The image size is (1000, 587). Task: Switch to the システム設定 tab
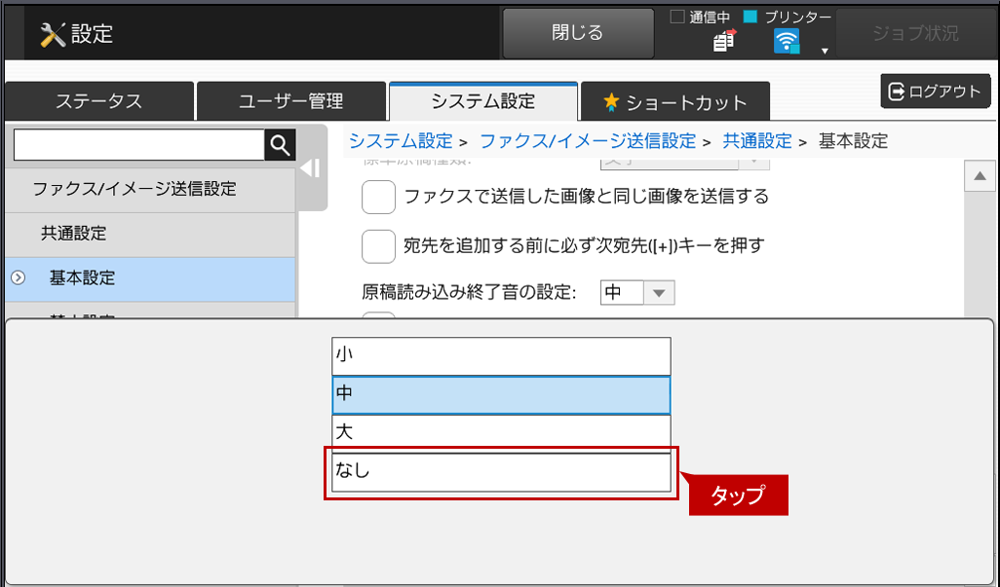[483, 101]
